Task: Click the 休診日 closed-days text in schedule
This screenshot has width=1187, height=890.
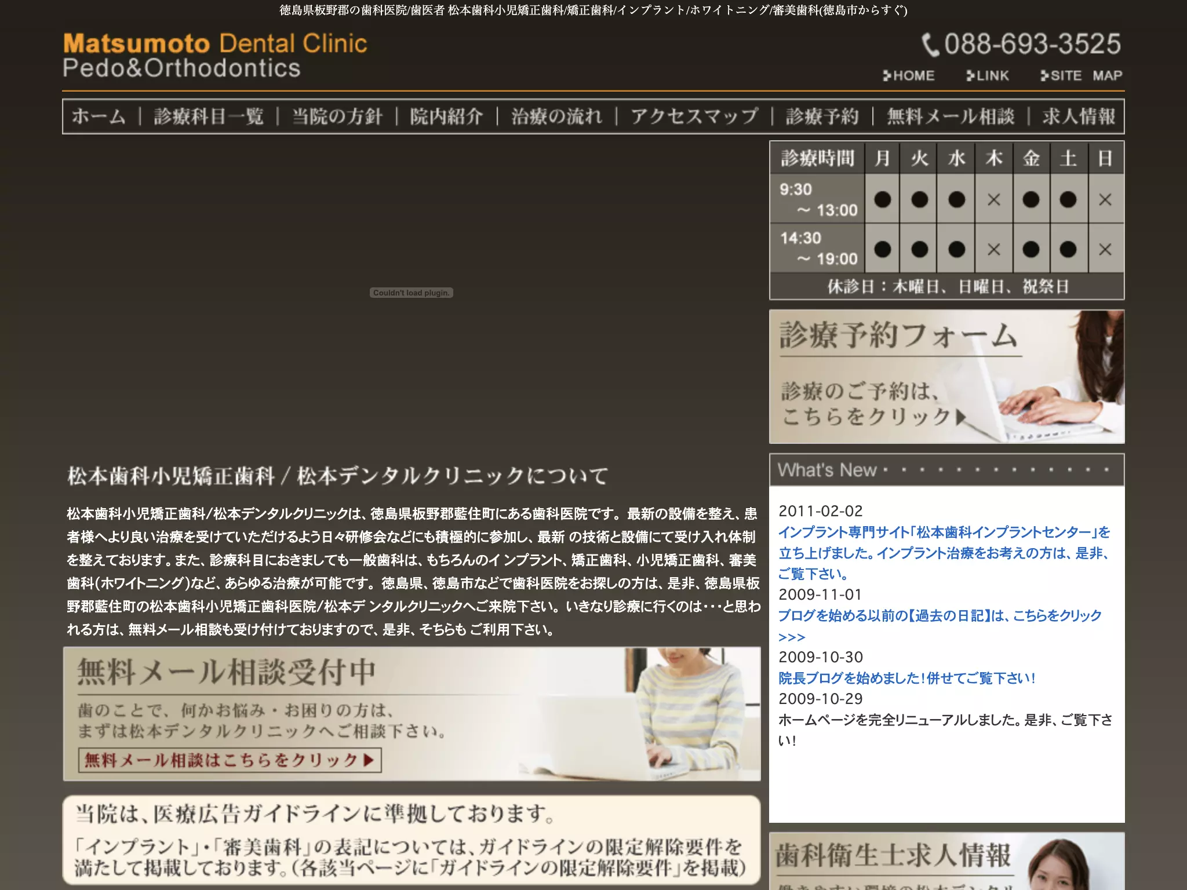Action: (x=947, y=286)
